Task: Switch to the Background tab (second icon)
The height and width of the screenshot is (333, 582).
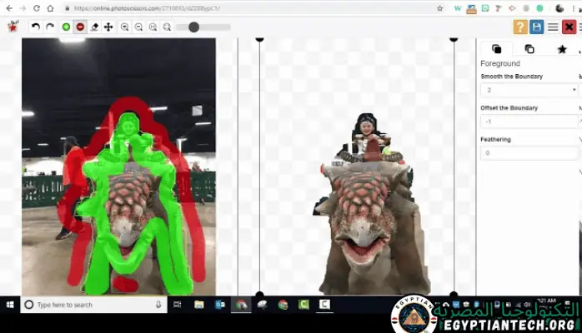Action: click(x=529, y=49)
